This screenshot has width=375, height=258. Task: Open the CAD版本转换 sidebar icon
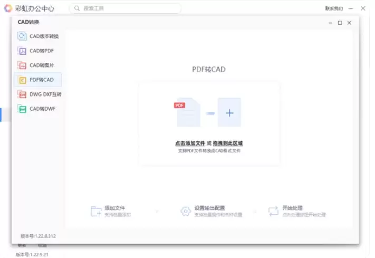(22, 36)
